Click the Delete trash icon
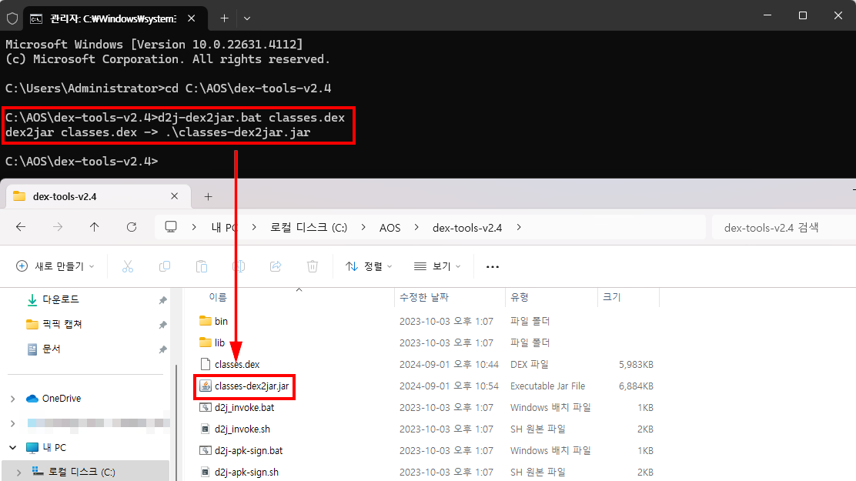856x481 pixels. (313, 266)
